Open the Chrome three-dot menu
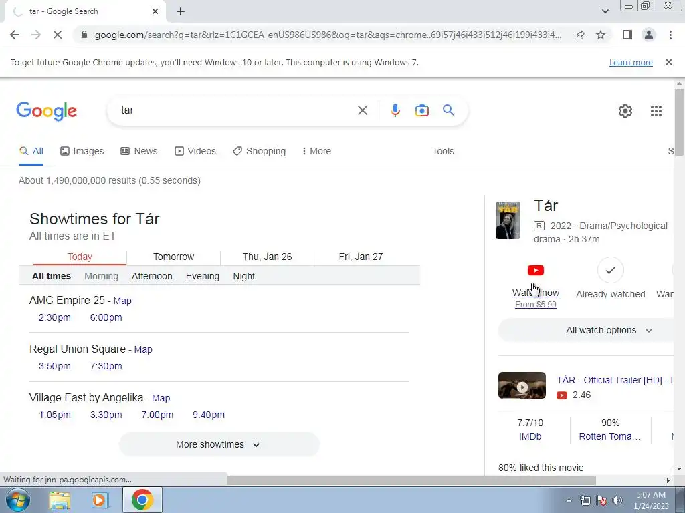This screenshot has height=513, width=685. point(670,35)
